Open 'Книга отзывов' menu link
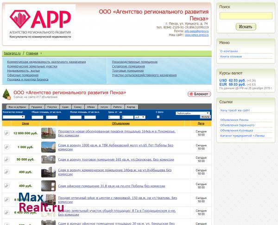The height and width of the screenshot is (225, 278). 231,56
